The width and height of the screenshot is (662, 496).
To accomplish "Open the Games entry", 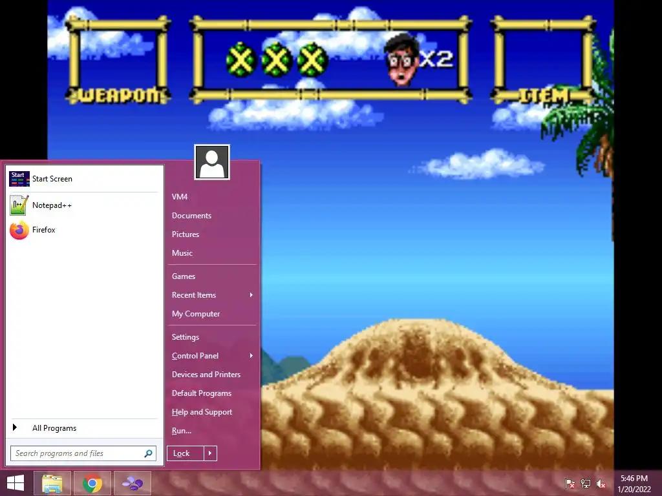I will (184, 276).
